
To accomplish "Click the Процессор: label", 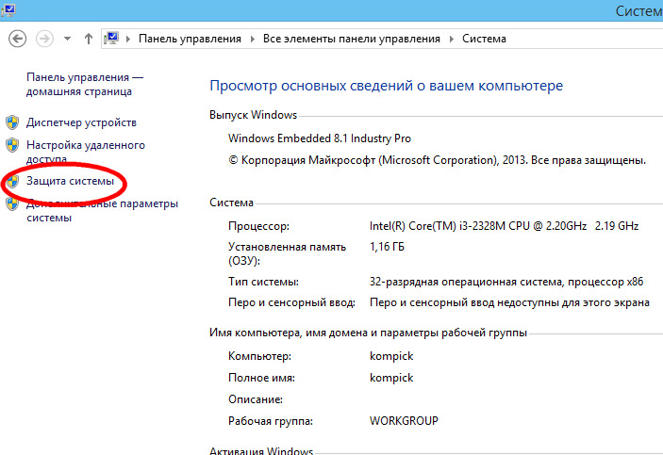I will click(258, 226).
